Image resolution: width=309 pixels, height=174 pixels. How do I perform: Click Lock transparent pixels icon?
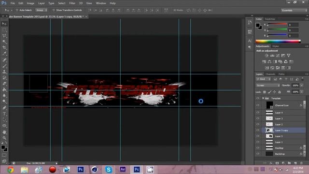tap(265, 92)
